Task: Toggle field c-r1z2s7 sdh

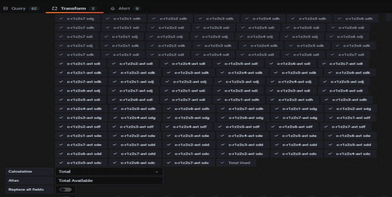Action: [78, 28]
